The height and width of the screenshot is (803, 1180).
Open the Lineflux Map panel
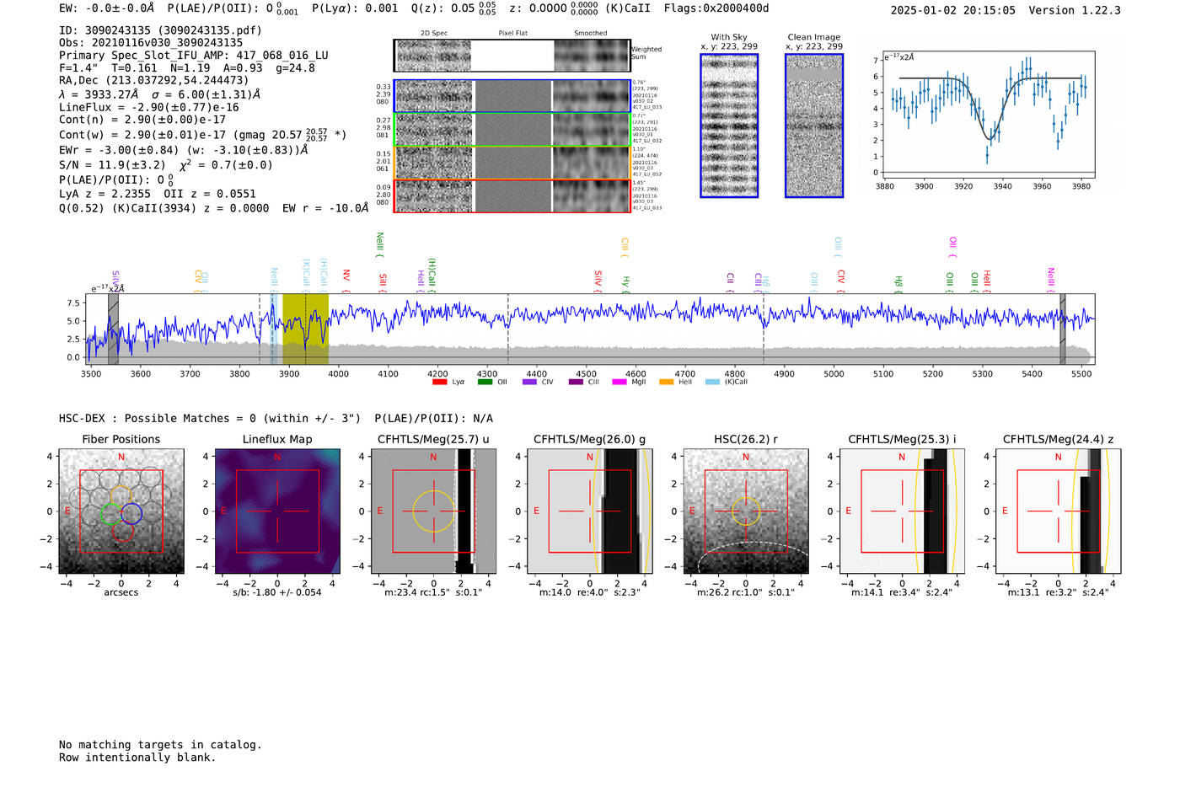coord(277,511)
